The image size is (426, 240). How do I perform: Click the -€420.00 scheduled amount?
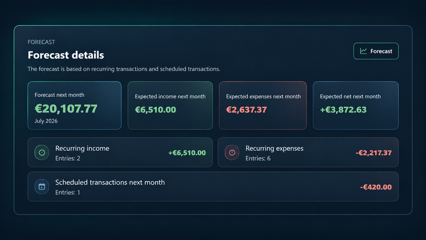coord(376,187)
